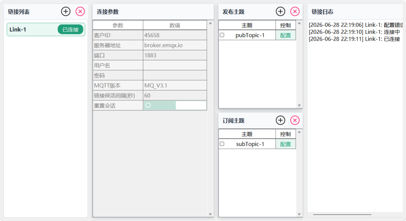Viewport: 406px width, 221px height.
Task: Click 控制 column header in 订阅主题
Action: (x=286, y=134)
